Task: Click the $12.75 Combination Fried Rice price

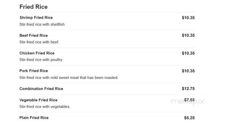Action: point(188,89)
